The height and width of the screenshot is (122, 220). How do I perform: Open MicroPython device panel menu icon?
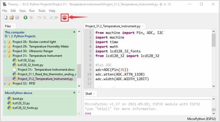click(x=74, y=93)
